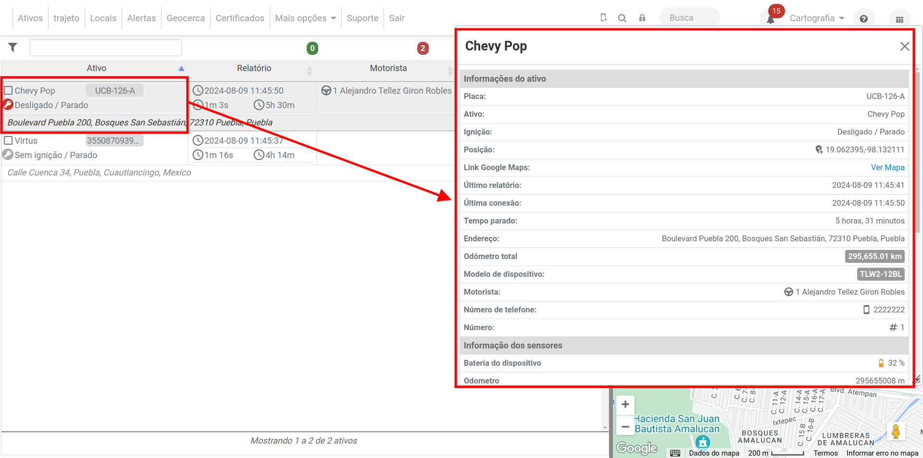923x458 pixels.
Task: Click the green 0 counter badge
Action: tap(312, 48)
